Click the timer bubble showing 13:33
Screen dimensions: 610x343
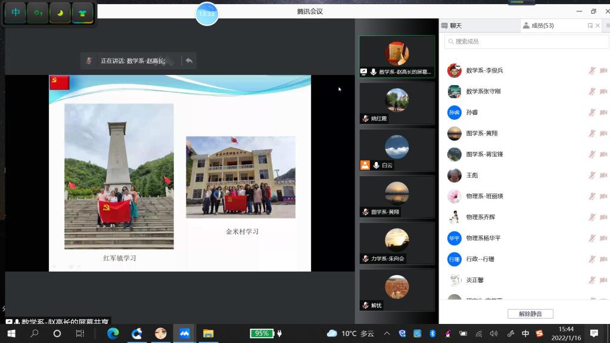pos(207,14)
